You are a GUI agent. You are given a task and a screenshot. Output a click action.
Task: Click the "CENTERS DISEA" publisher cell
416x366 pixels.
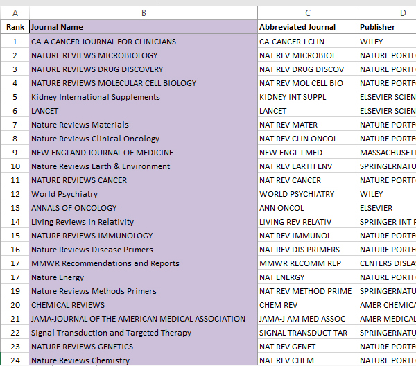386,263
